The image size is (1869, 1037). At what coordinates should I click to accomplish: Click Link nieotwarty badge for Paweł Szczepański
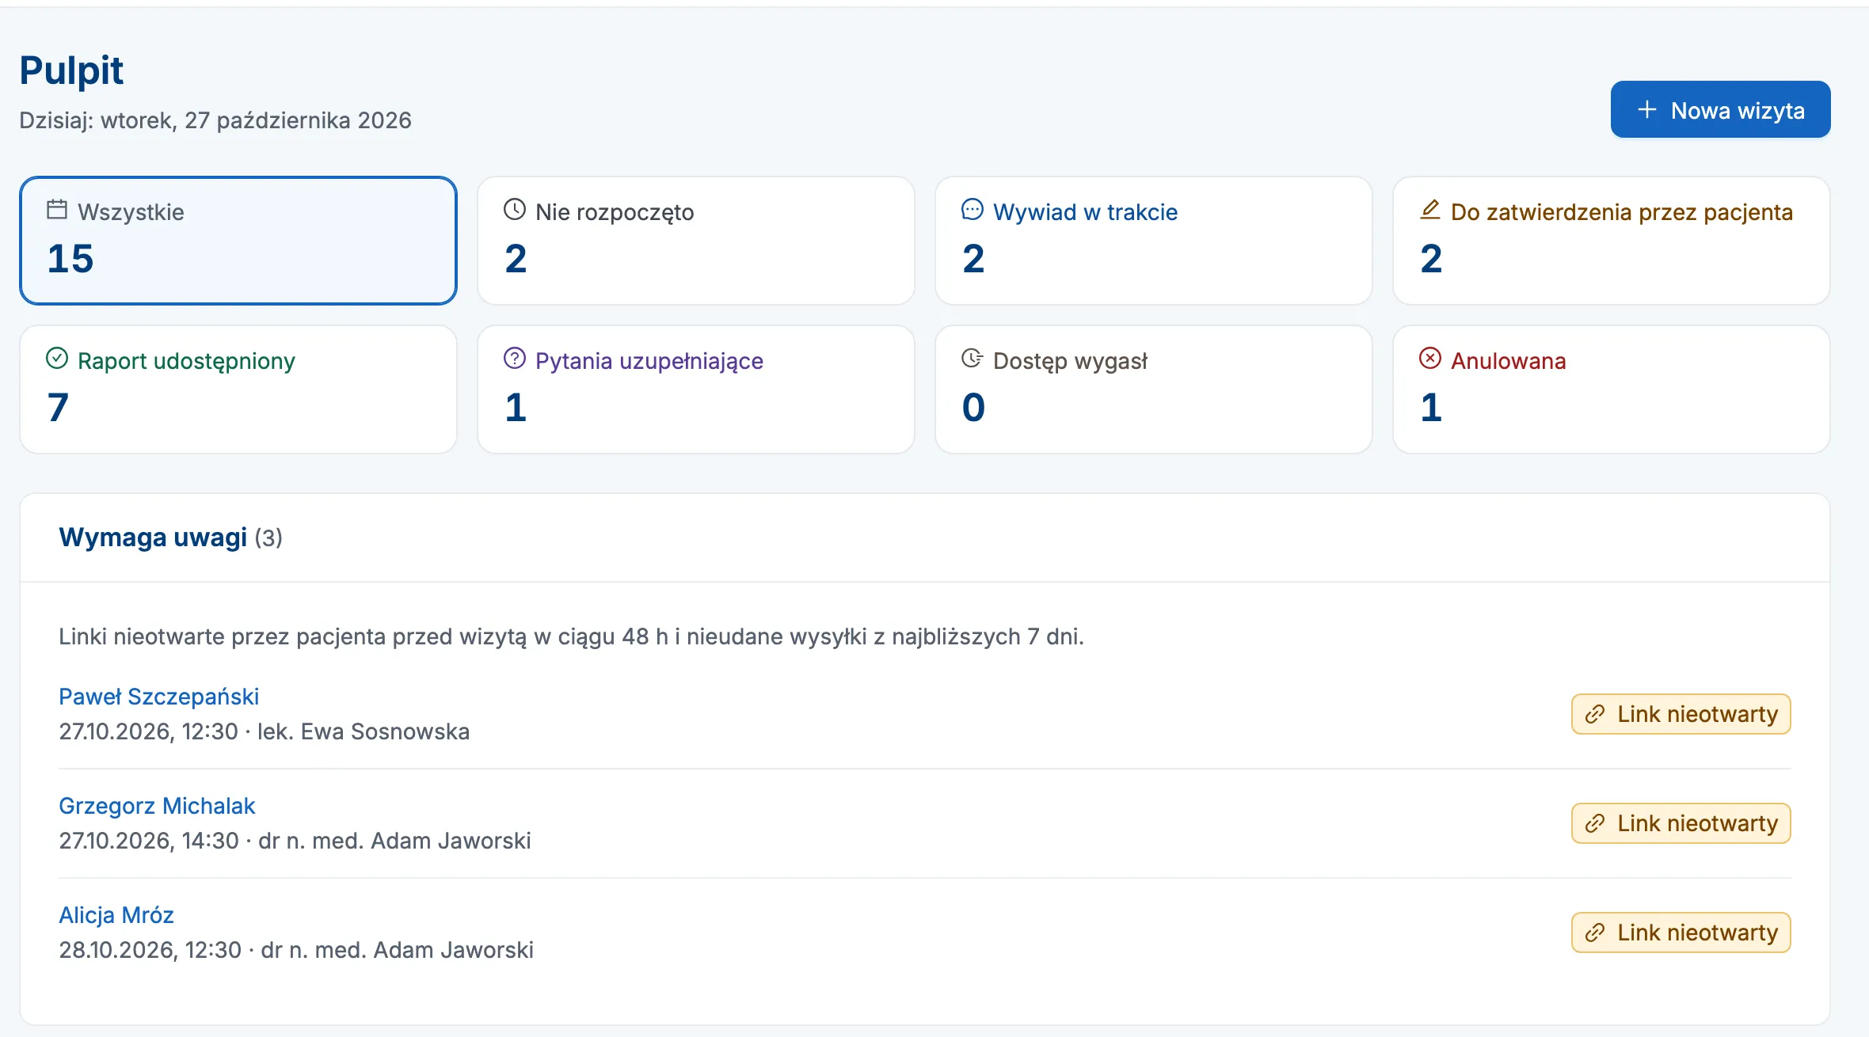pos(1681,714)
